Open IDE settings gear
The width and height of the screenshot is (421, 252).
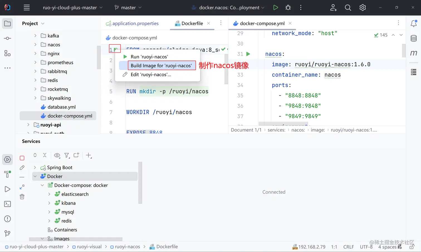click(363, 8)
